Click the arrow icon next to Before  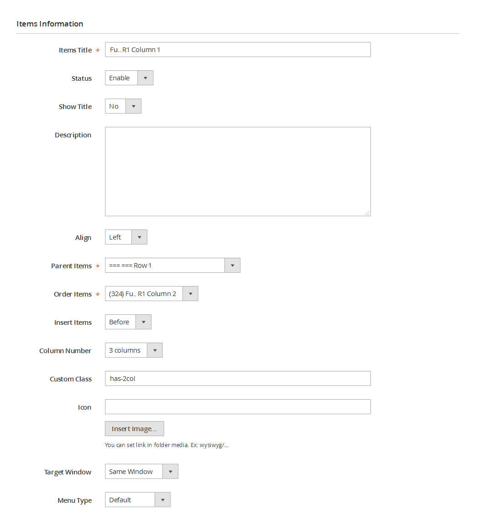[x=144, y=322]
